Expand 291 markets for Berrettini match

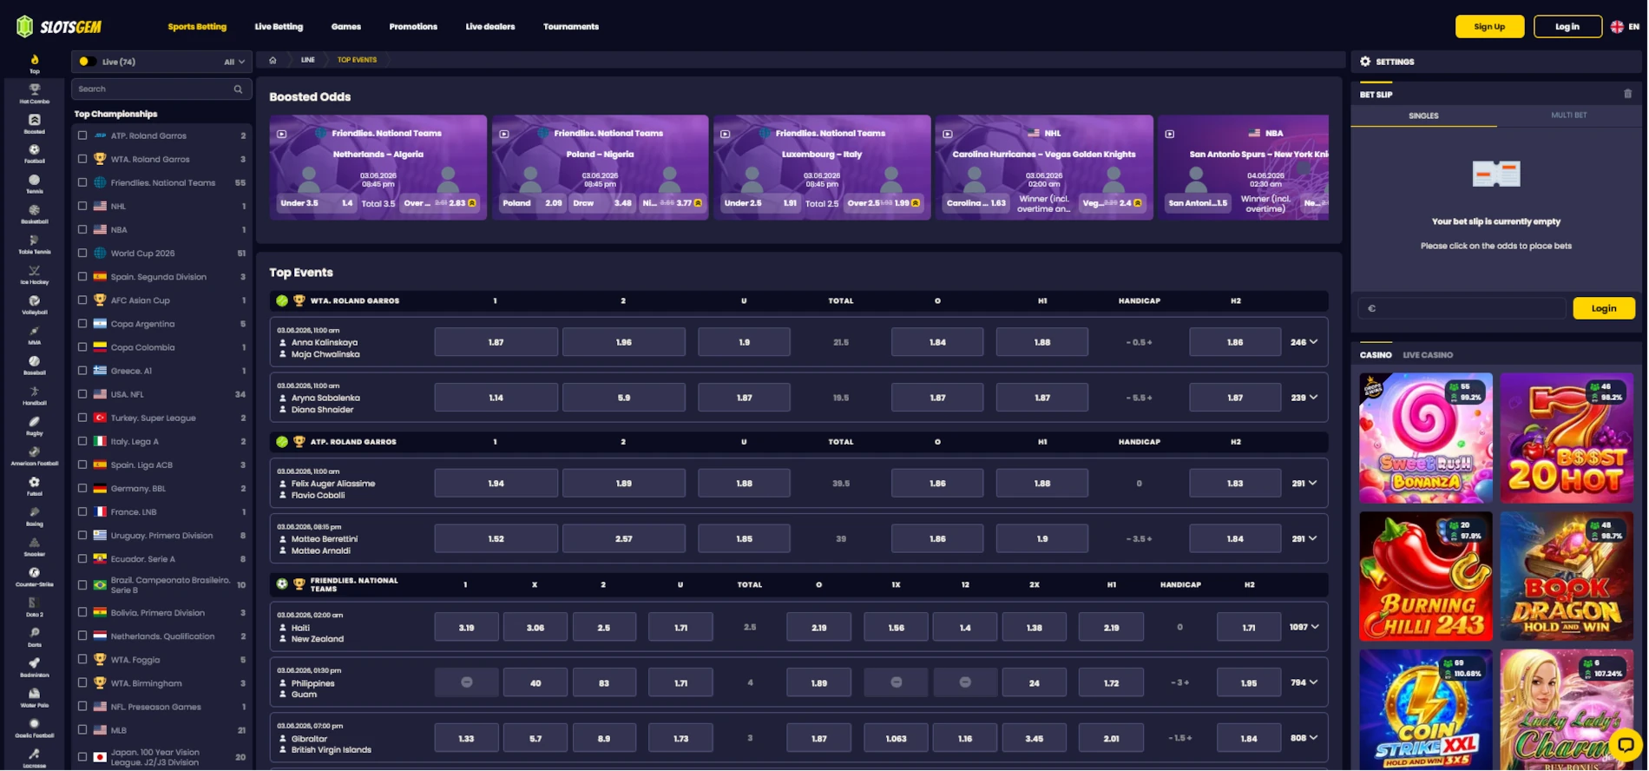coord(1304,539)
